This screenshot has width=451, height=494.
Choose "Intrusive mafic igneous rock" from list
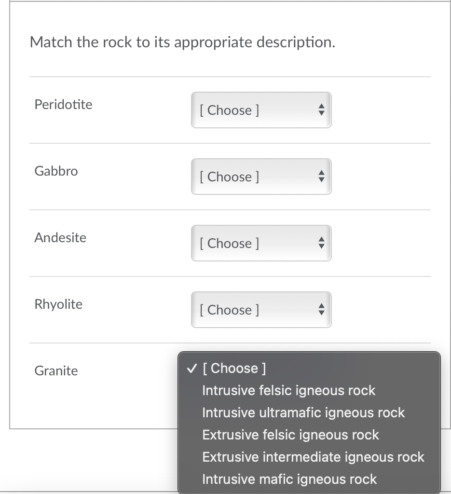click(289, 479)
